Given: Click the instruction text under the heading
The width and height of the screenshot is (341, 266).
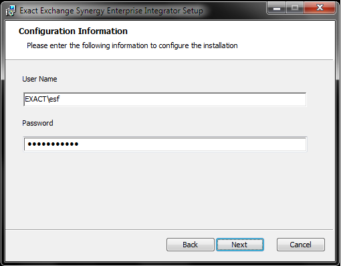Looking at the screenshot, I should tap(132, 45).
